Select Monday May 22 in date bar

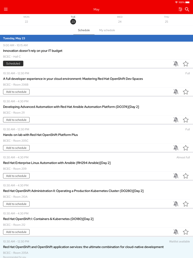pos(26,19)
